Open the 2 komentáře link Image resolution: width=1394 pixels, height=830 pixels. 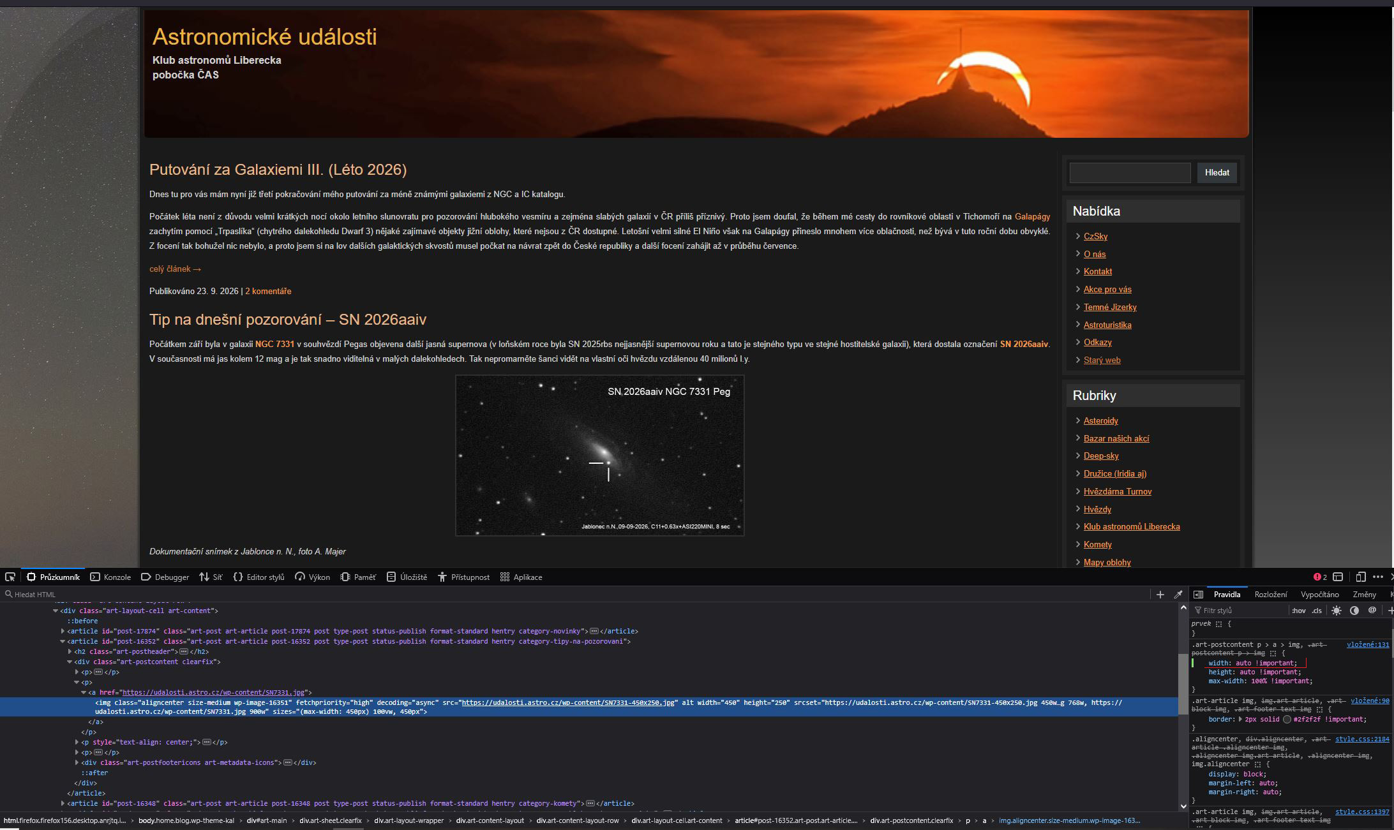point(268,291)
